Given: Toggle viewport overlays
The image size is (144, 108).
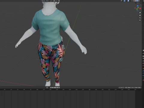Looking at the screenshot, I should point(128,1).
